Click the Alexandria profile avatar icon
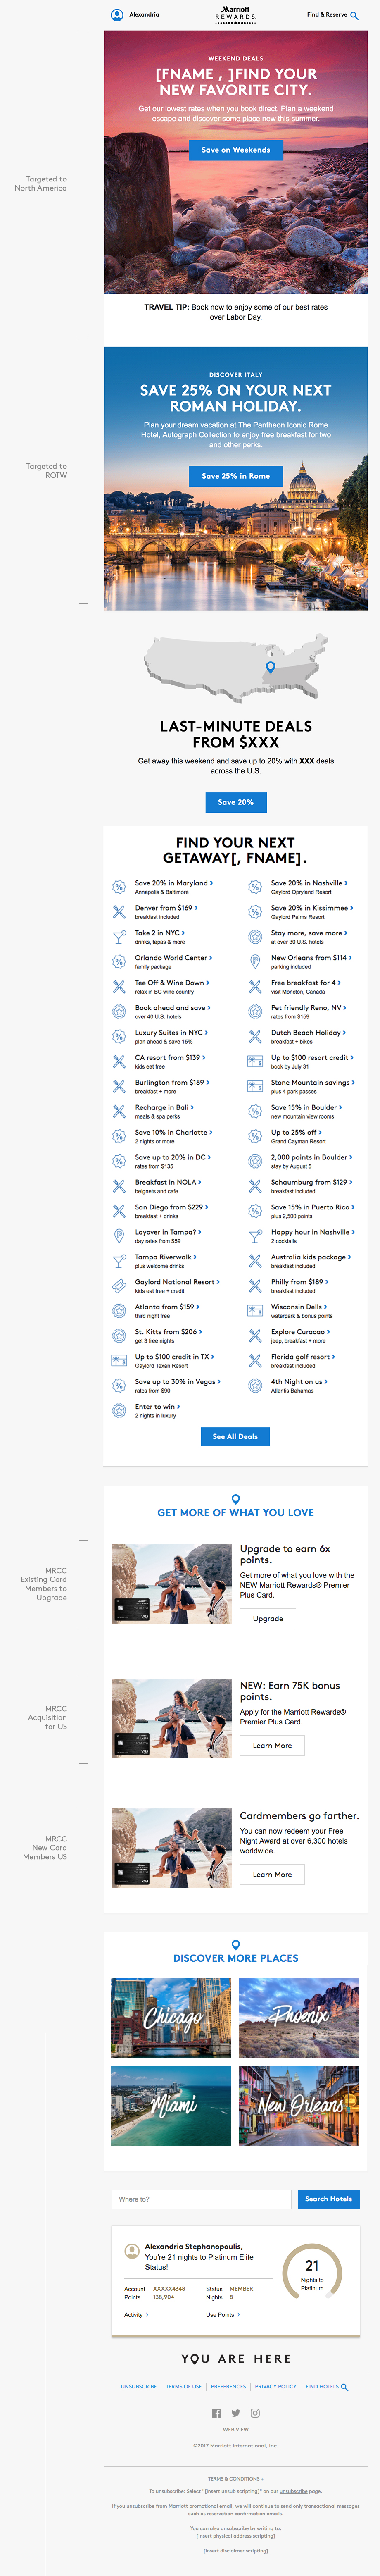The height and width of the screenshot is (2576, 380). click(x=117, y=15)
